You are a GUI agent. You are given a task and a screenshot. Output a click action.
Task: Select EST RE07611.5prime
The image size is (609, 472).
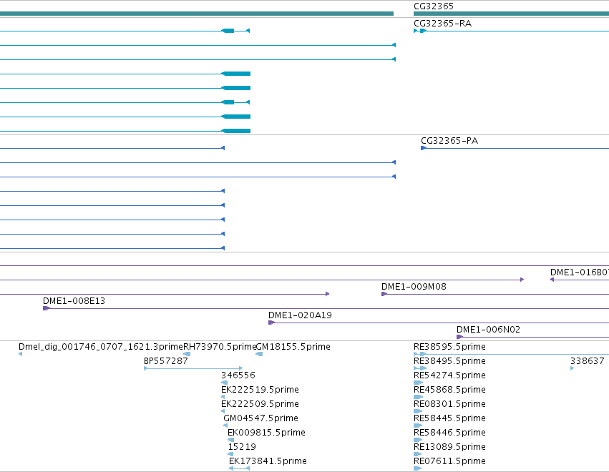pyautogui.click(x=449, y=461)
